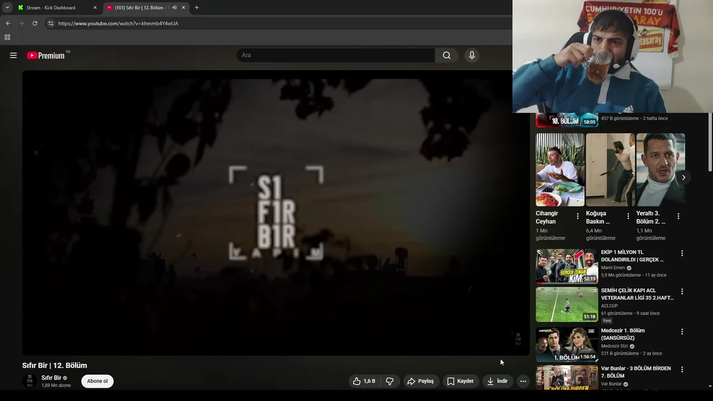The image size is (713, 401).
Task: Open options menu for Koğuşa Baskın short
Action: [x=628, y=216]
